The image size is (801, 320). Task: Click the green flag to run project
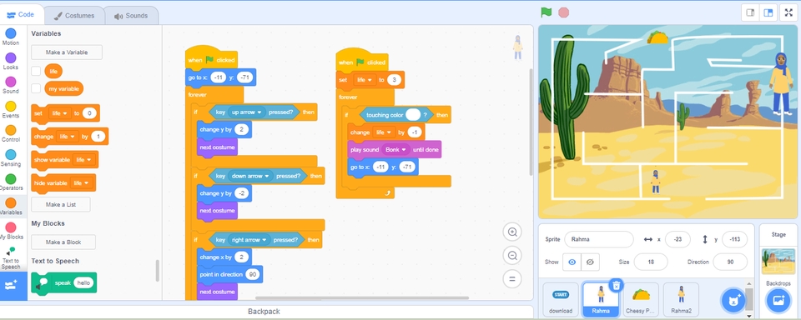(546, 12)
